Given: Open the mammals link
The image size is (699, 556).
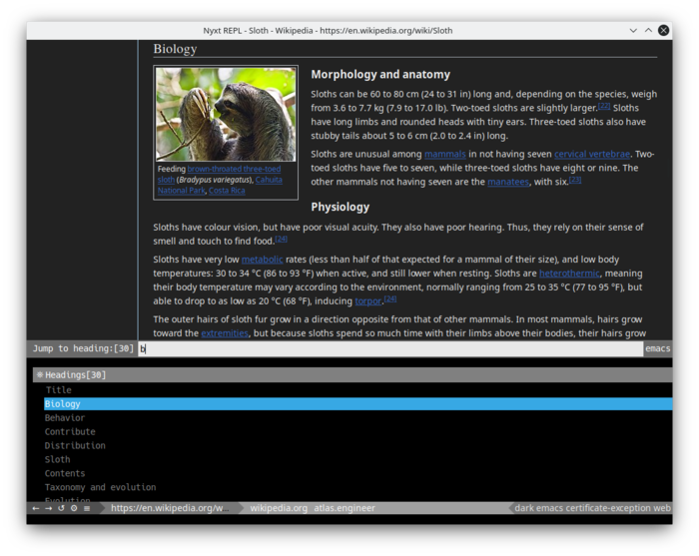Looking at the screenshot, I should 445,154.
